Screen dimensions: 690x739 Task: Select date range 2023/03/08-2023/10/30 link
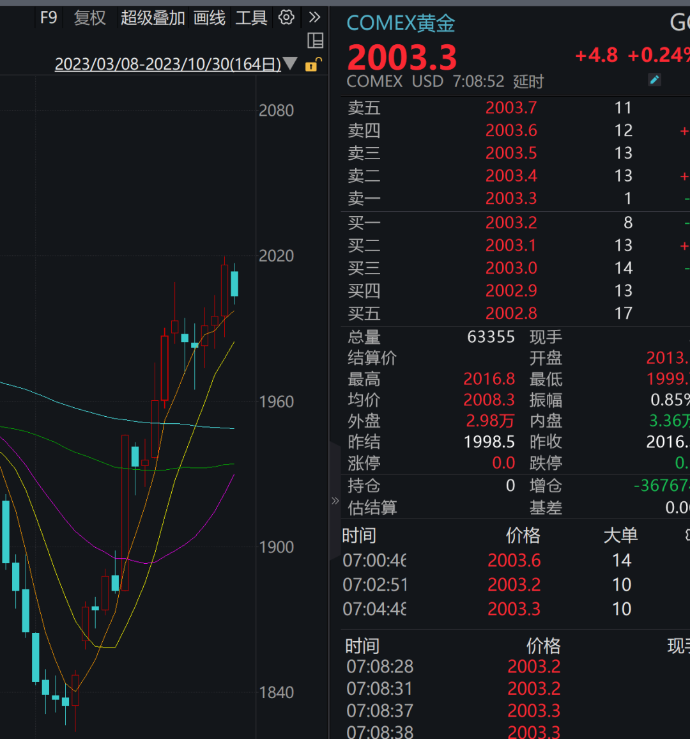pos(167,64)
